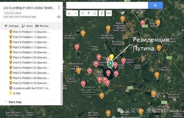Image resolution: width=184 pixels, height=118 pixels.
Task: Click red marker west of Vattsy
Action: click(x=77, y=47)
